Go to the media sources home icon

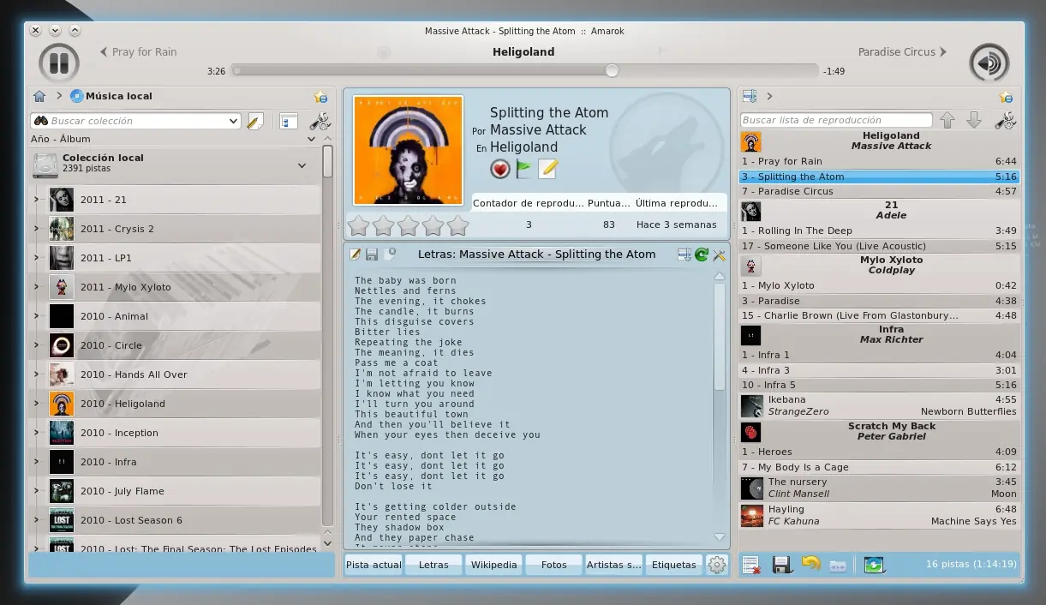39,96
